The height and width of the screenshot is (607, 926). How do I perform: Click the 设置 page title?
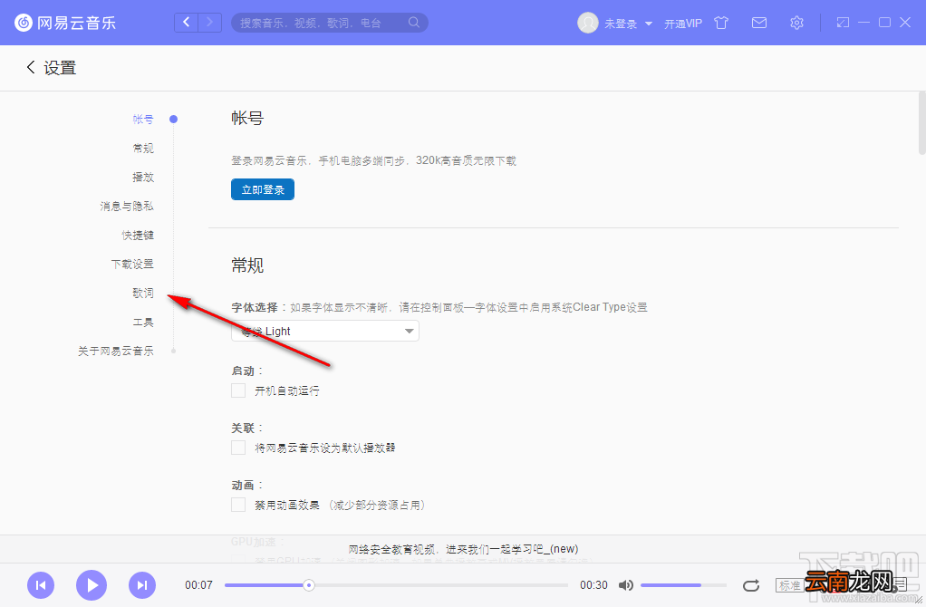pos(60,67)
